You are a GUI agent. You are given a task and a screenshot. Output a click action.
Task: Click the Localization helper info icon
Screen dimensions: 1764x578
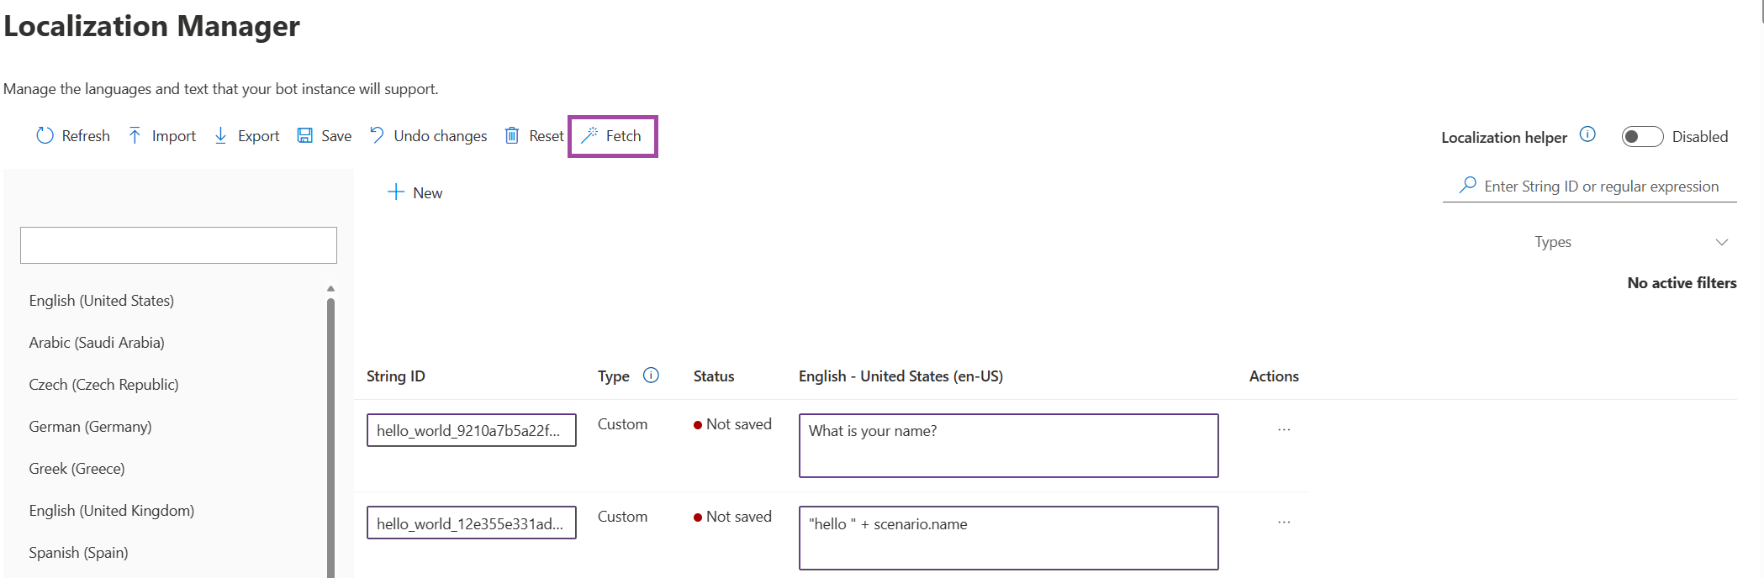[x=1587, y=135]
